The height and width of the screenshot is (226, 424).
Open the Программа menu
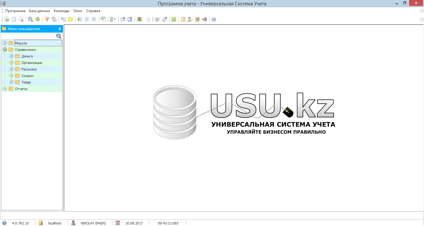(15, 11)
